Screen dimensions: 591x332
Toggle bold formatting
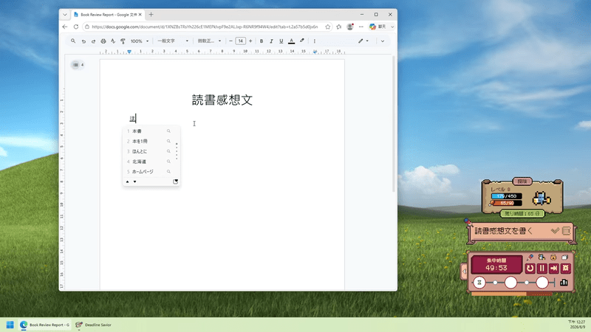262,41
